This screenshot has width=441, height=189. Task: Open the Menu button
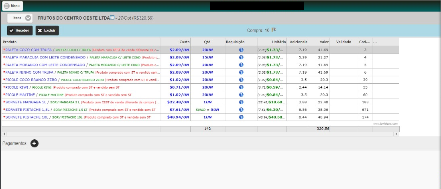(12, 6)
